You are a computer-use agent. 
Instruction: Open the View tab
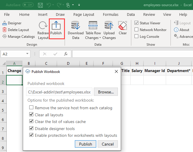tap(167, 15)
